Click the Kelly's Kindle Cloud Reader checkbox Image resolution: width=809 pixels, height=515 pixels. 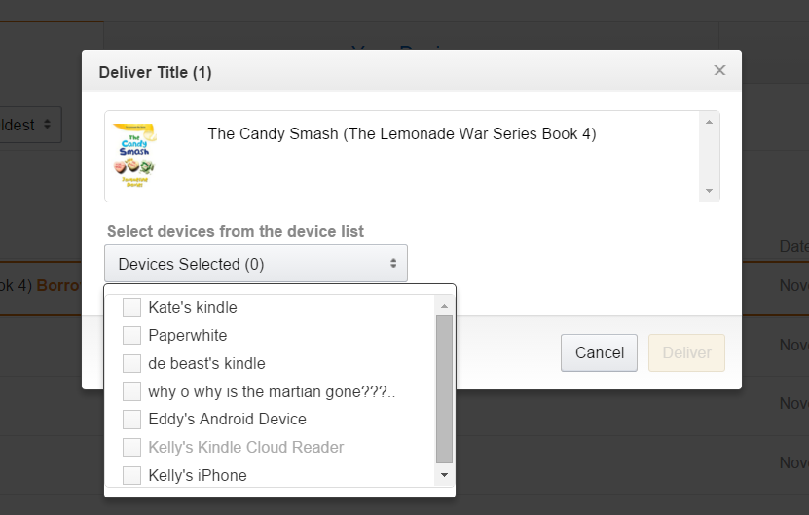[x=132, y=448]
